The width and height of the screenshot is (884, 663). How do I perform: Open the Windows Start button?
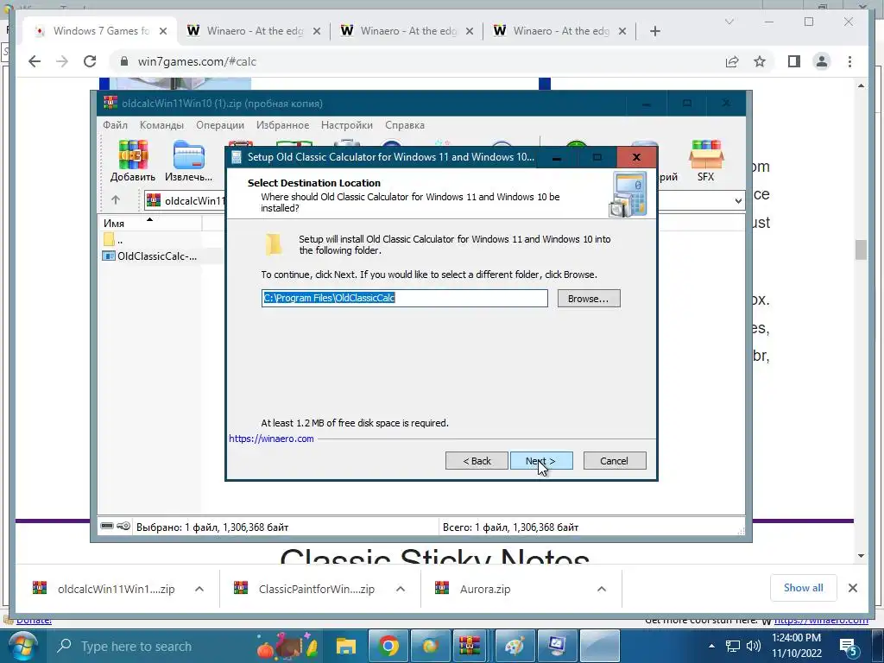click(22, 646)
